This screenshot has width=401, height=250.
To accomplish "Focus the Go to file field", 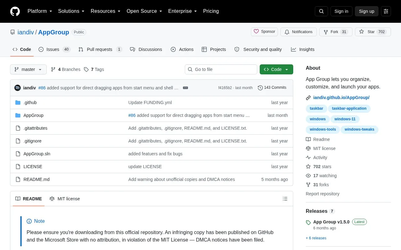I will point(221,69).
